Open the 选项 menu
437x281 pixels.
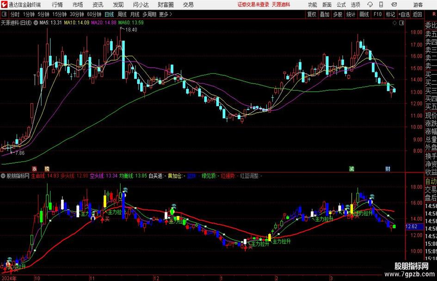(x=355, y=5)
